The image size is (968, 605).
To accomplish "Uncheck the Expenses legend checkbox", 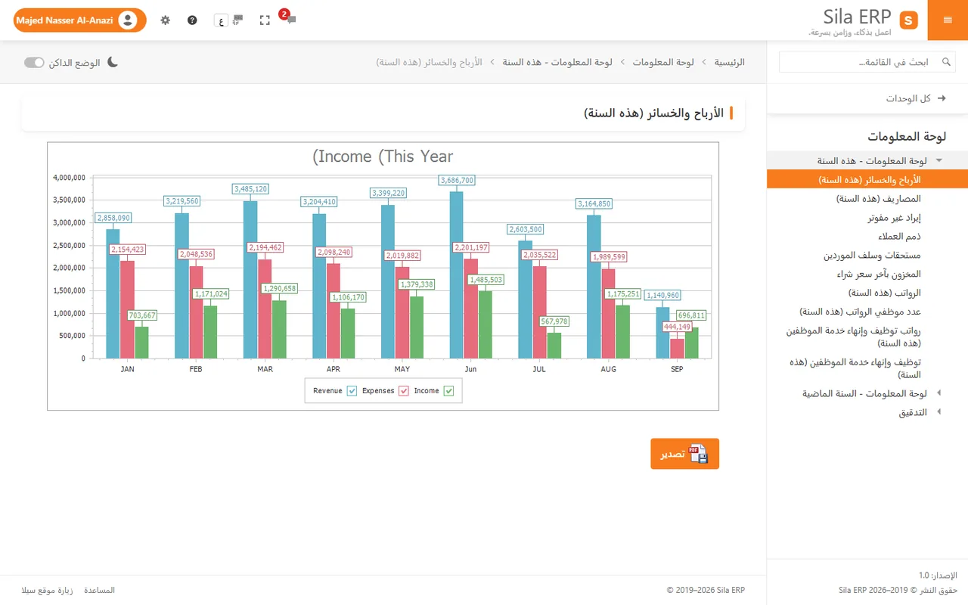I will pos(404,391).
